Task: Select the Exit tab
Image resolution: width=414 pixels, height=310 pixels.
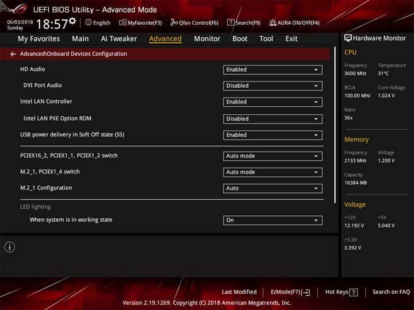Action: click(x=291, y=39)
